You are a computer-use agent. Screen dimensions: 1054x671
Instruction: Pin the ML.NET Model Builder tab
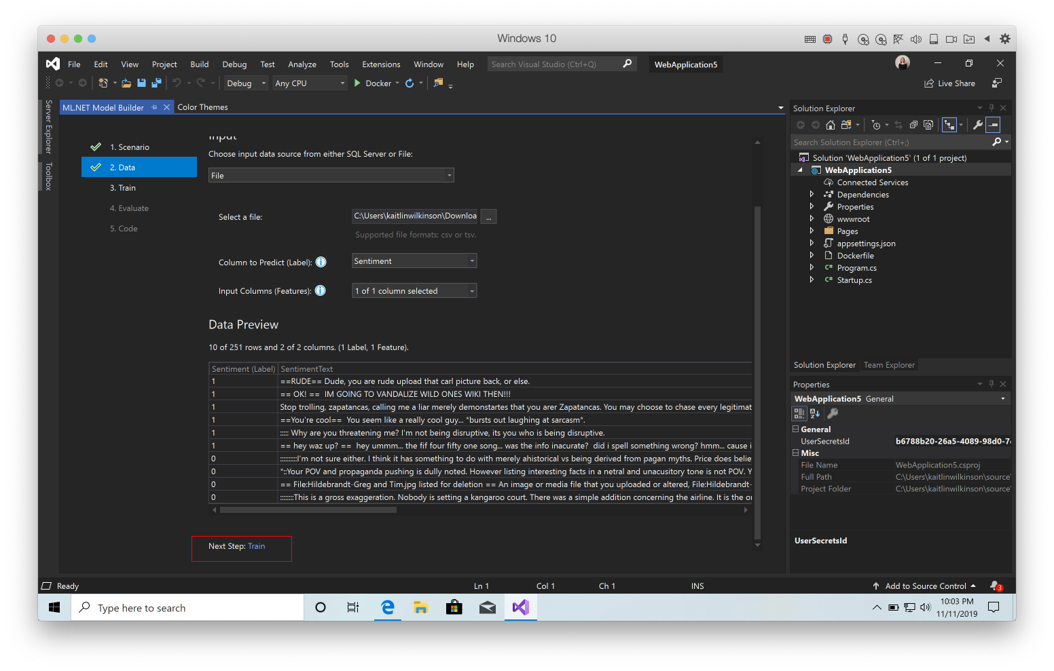click(x=154, y=107)
